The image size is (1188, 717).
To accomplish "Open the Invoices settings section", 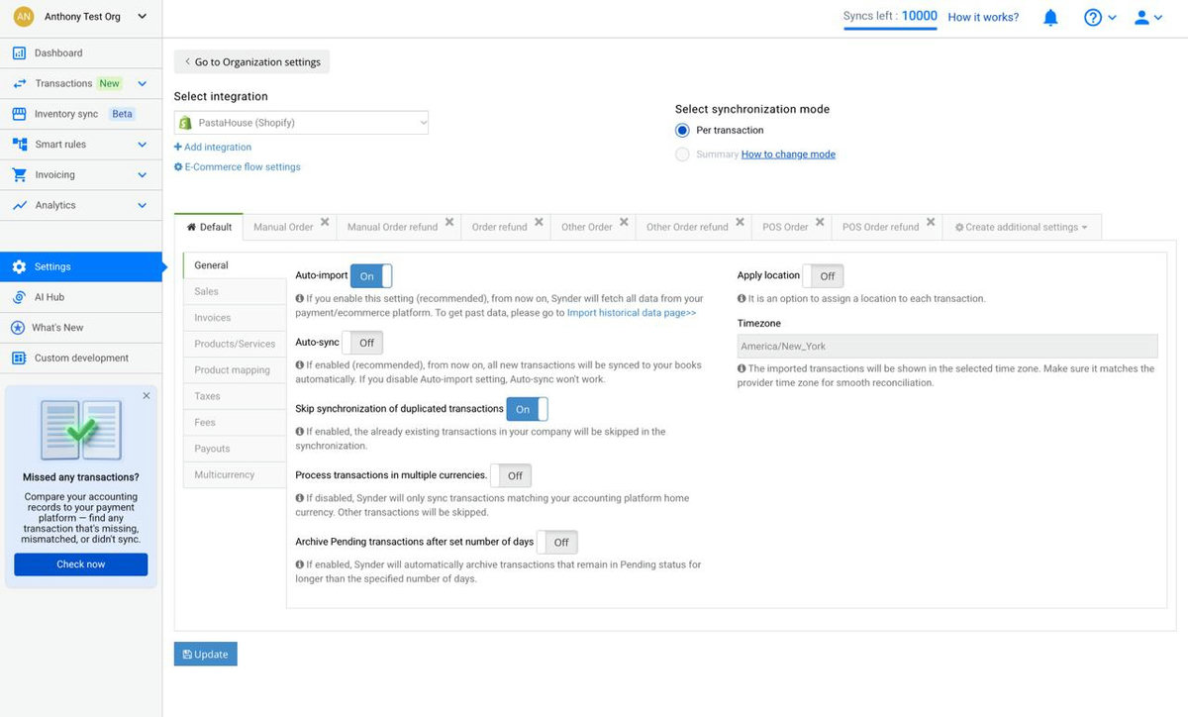I will tap(235, 318).
